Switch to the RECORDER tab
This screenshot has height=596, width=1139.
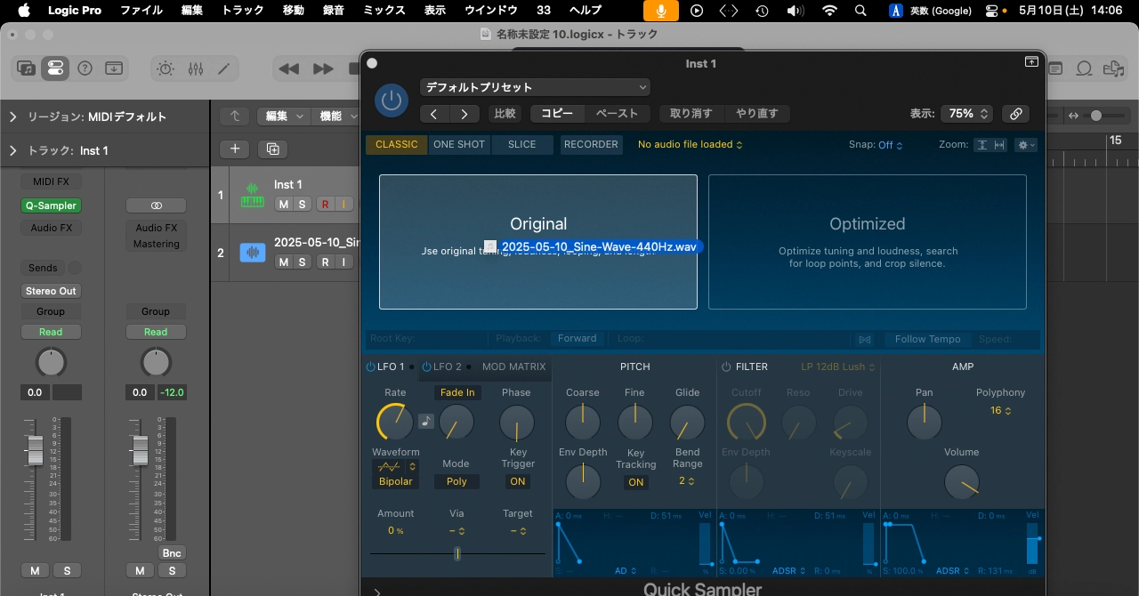point(591,144)
